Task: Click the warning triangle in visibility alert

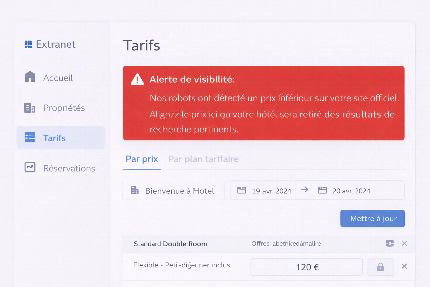Action: (x=137, y=80)
